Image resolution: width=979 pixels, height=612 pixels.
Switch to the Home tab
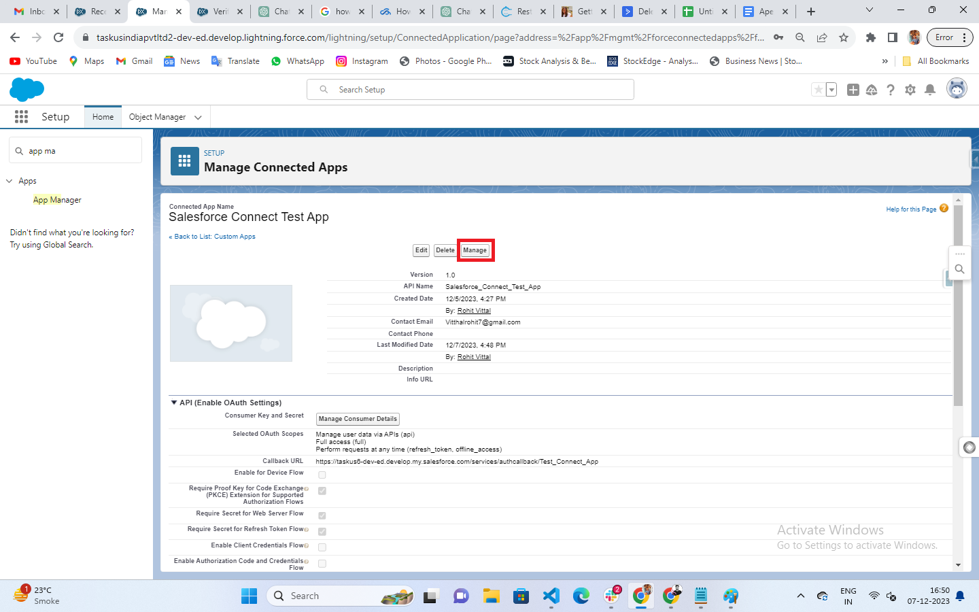[x=103, y=117]
